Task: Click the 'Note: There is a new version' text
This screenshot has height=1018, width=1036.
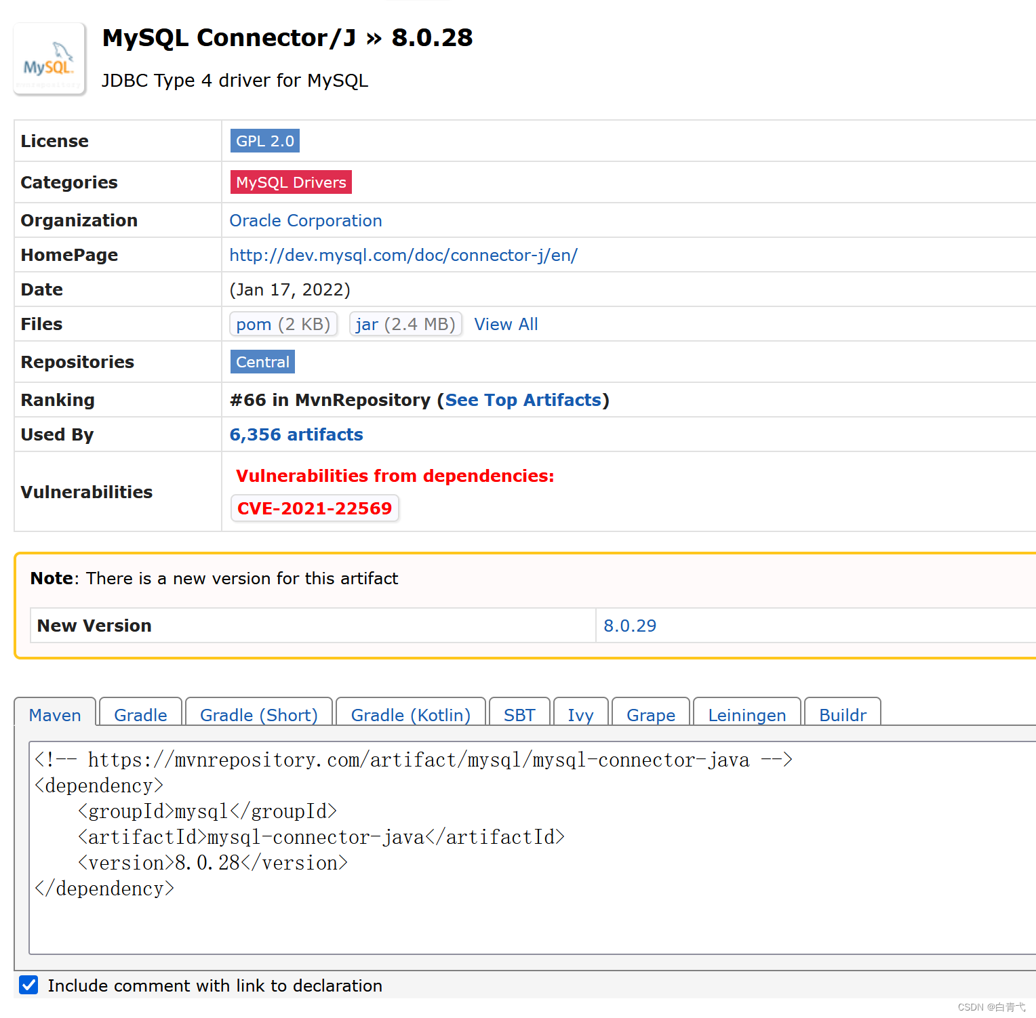Action: 214,579
